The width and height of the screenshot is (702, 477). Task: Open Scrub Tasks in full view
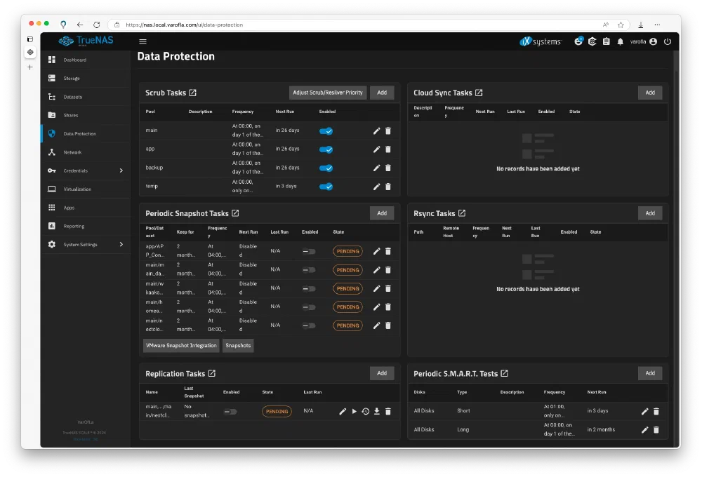point(193,93)
